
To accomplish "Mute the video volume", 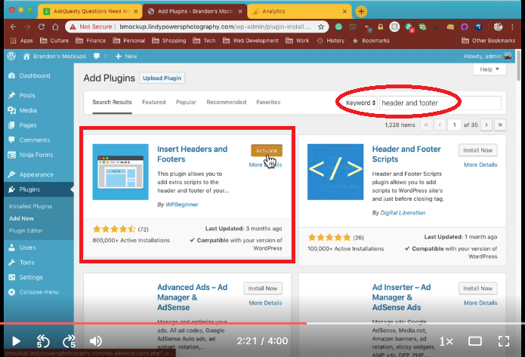I will [x=96, y=341].
